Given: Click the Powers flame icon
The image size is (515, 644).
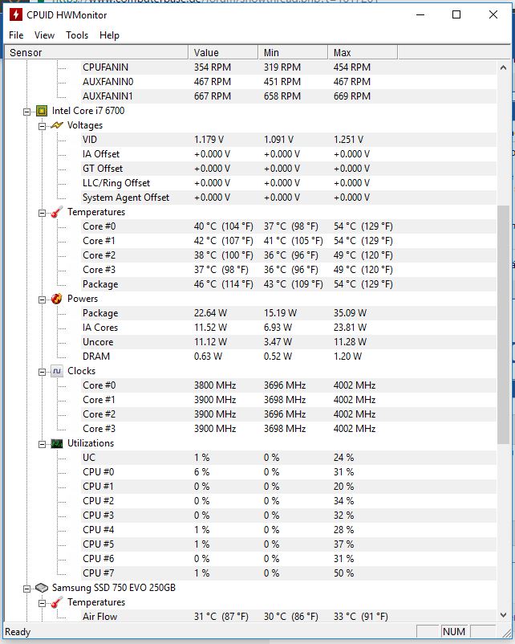Looking at the screenshot, I should coord(57,299).
